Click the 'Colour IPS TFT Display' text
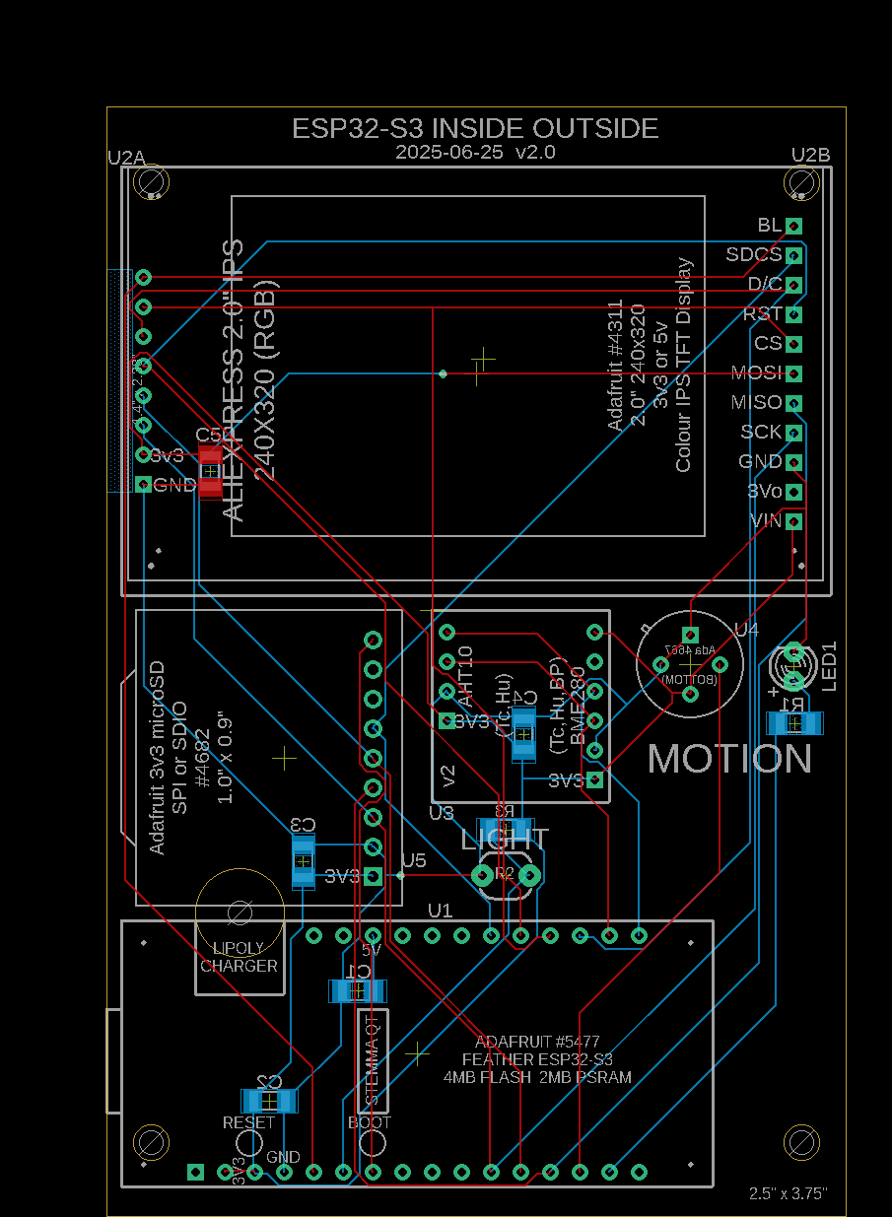 point(683,365)
